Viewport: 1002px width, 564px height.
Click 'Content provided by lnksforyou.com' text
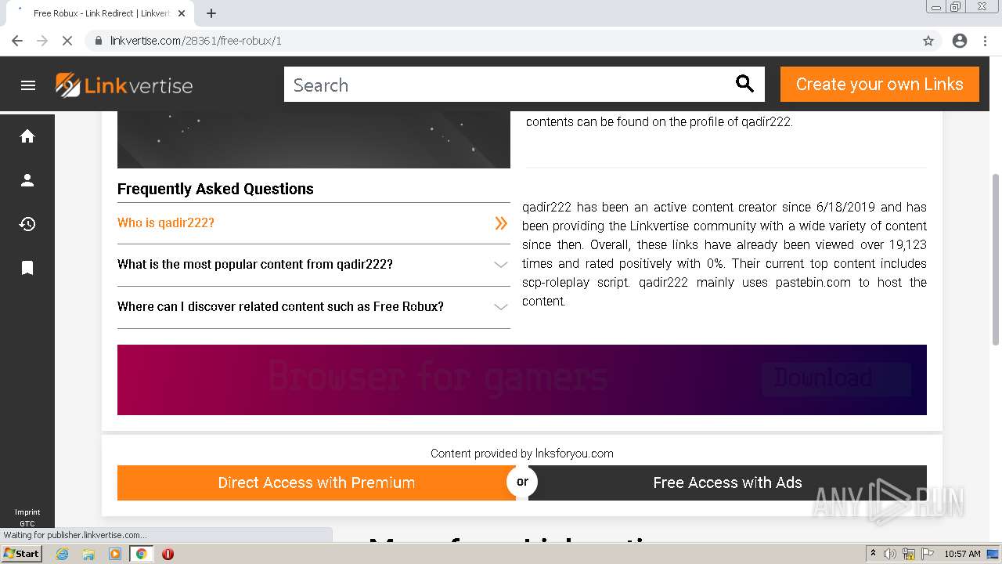[522, 454]
